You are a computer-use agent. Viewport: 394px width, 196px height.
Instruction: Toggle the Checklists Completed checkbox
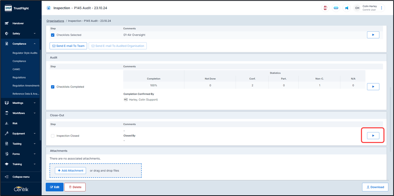point(53,87)
